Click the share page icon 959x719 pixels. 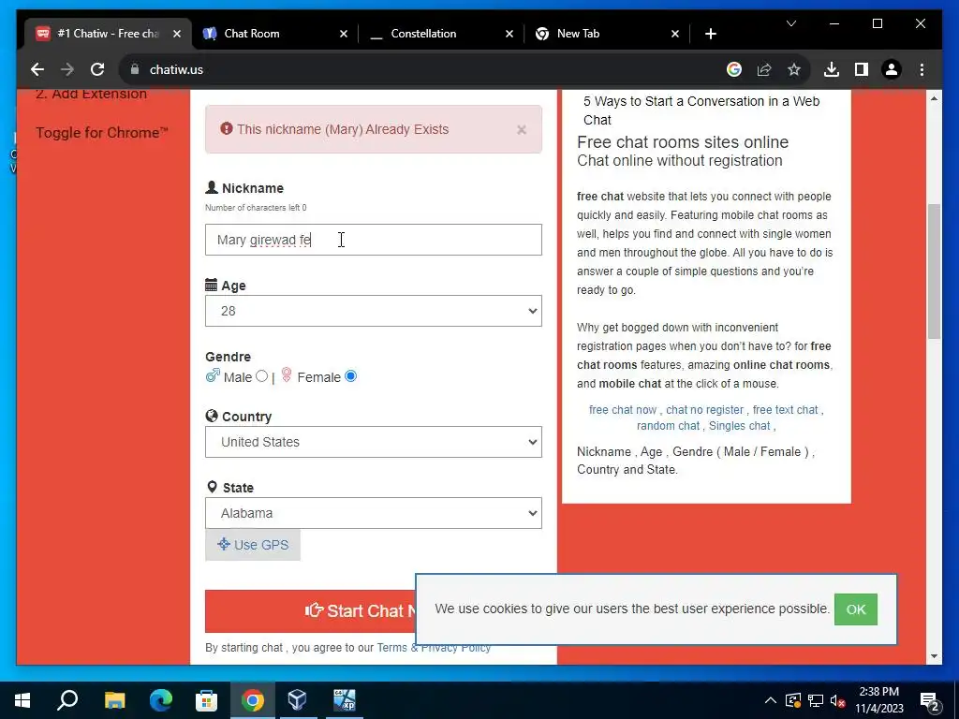point(764,69)
